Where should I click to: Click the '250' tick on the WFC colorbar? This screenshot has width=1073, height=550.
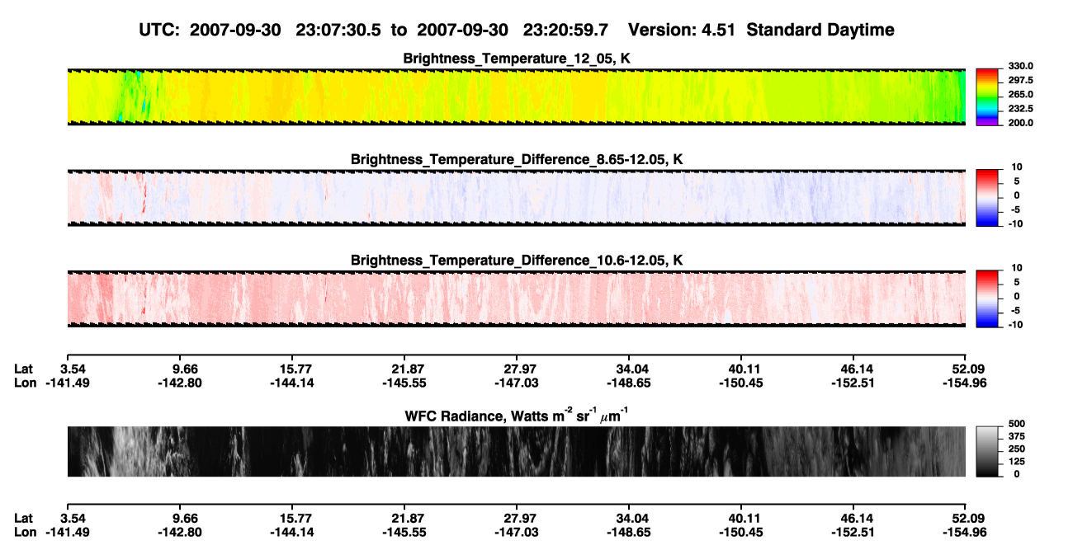(x=1017, y=449)
